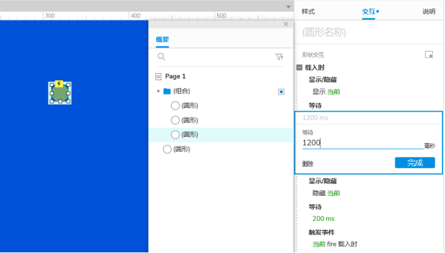The width and height of the screenshot is (445, 253).
Task: Click the 显示 当前 action
Action: (326, 92)
